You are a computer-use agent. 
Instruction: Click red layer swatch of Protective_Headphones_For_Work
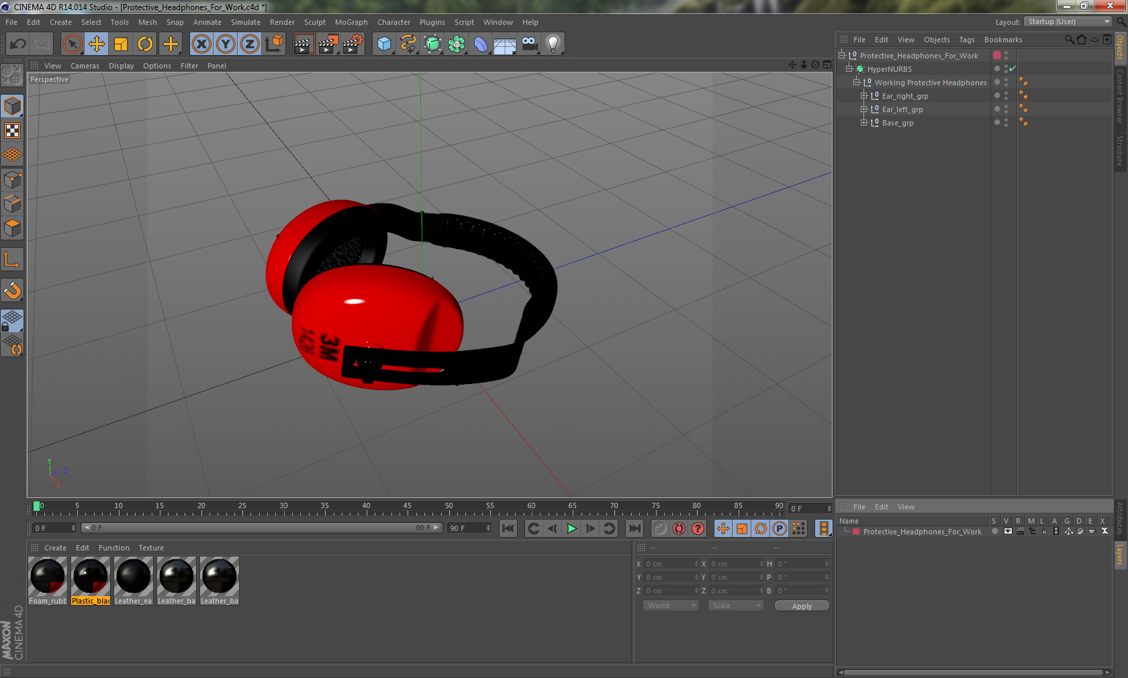[997, 56]
